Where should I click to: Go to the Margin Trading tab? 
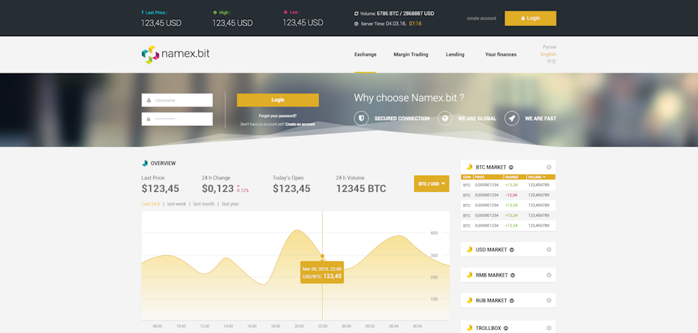[x=411, y=55]
